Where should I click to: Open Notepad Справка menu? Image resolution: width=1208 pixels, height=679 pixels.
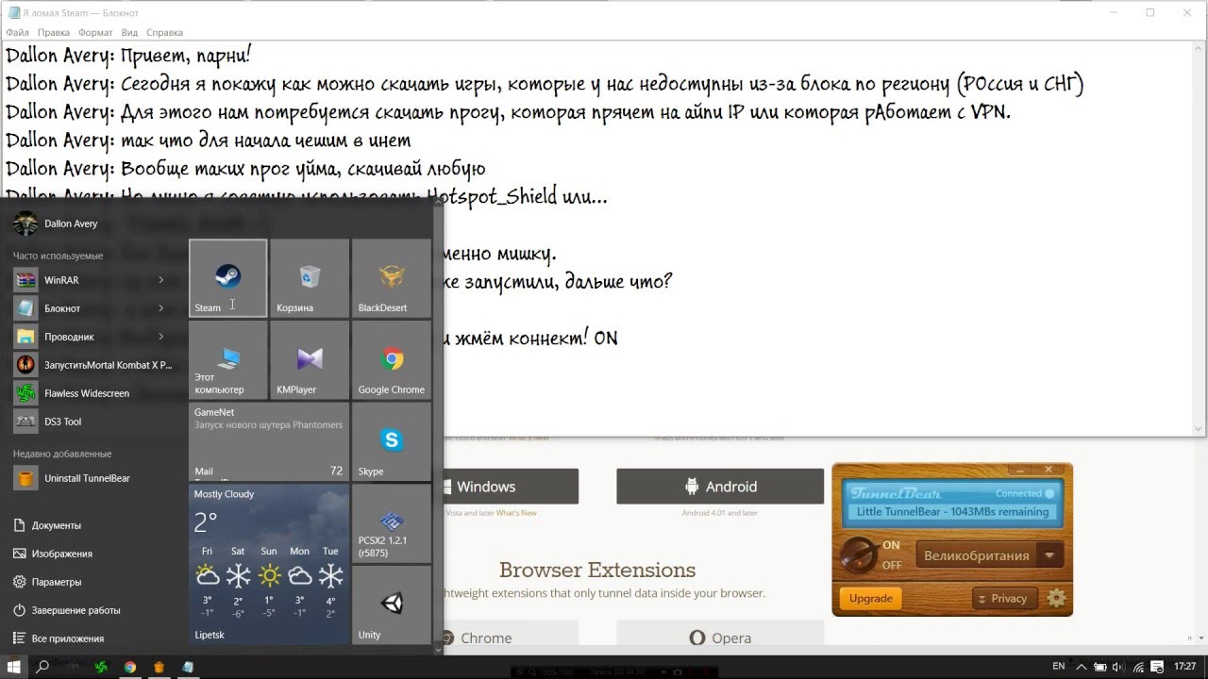(x=164, y=32)
